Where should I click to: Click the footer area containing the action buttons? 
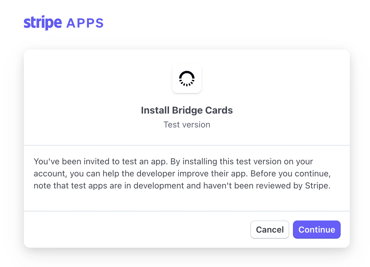pyautogui.click(x=187, y=230)
